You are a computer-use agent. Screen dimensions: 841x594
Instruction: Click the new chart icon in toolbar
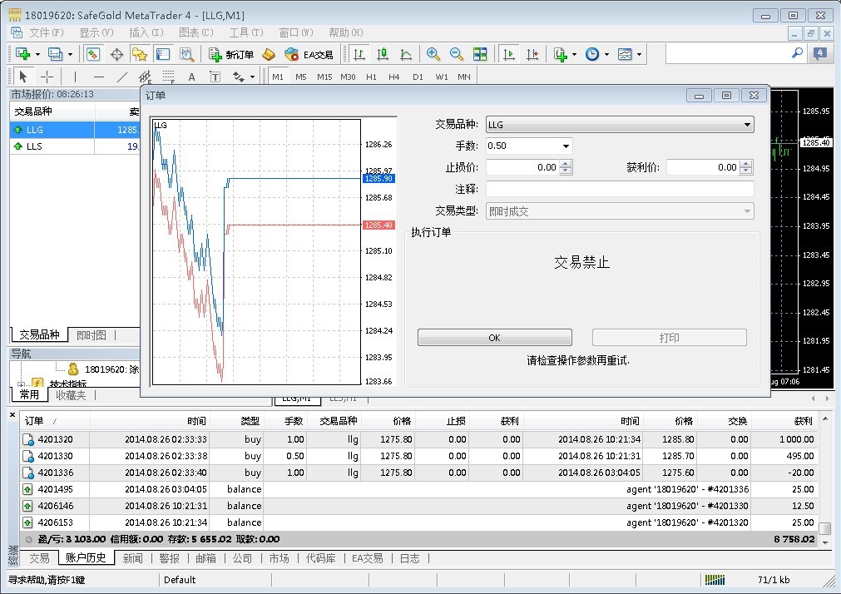coord(22,53)
